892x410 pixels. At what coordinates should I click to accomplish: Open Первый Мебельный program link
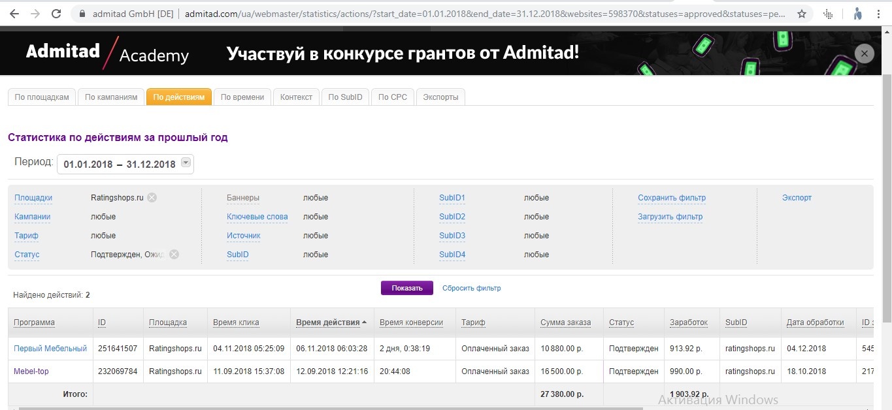[50, 349]
